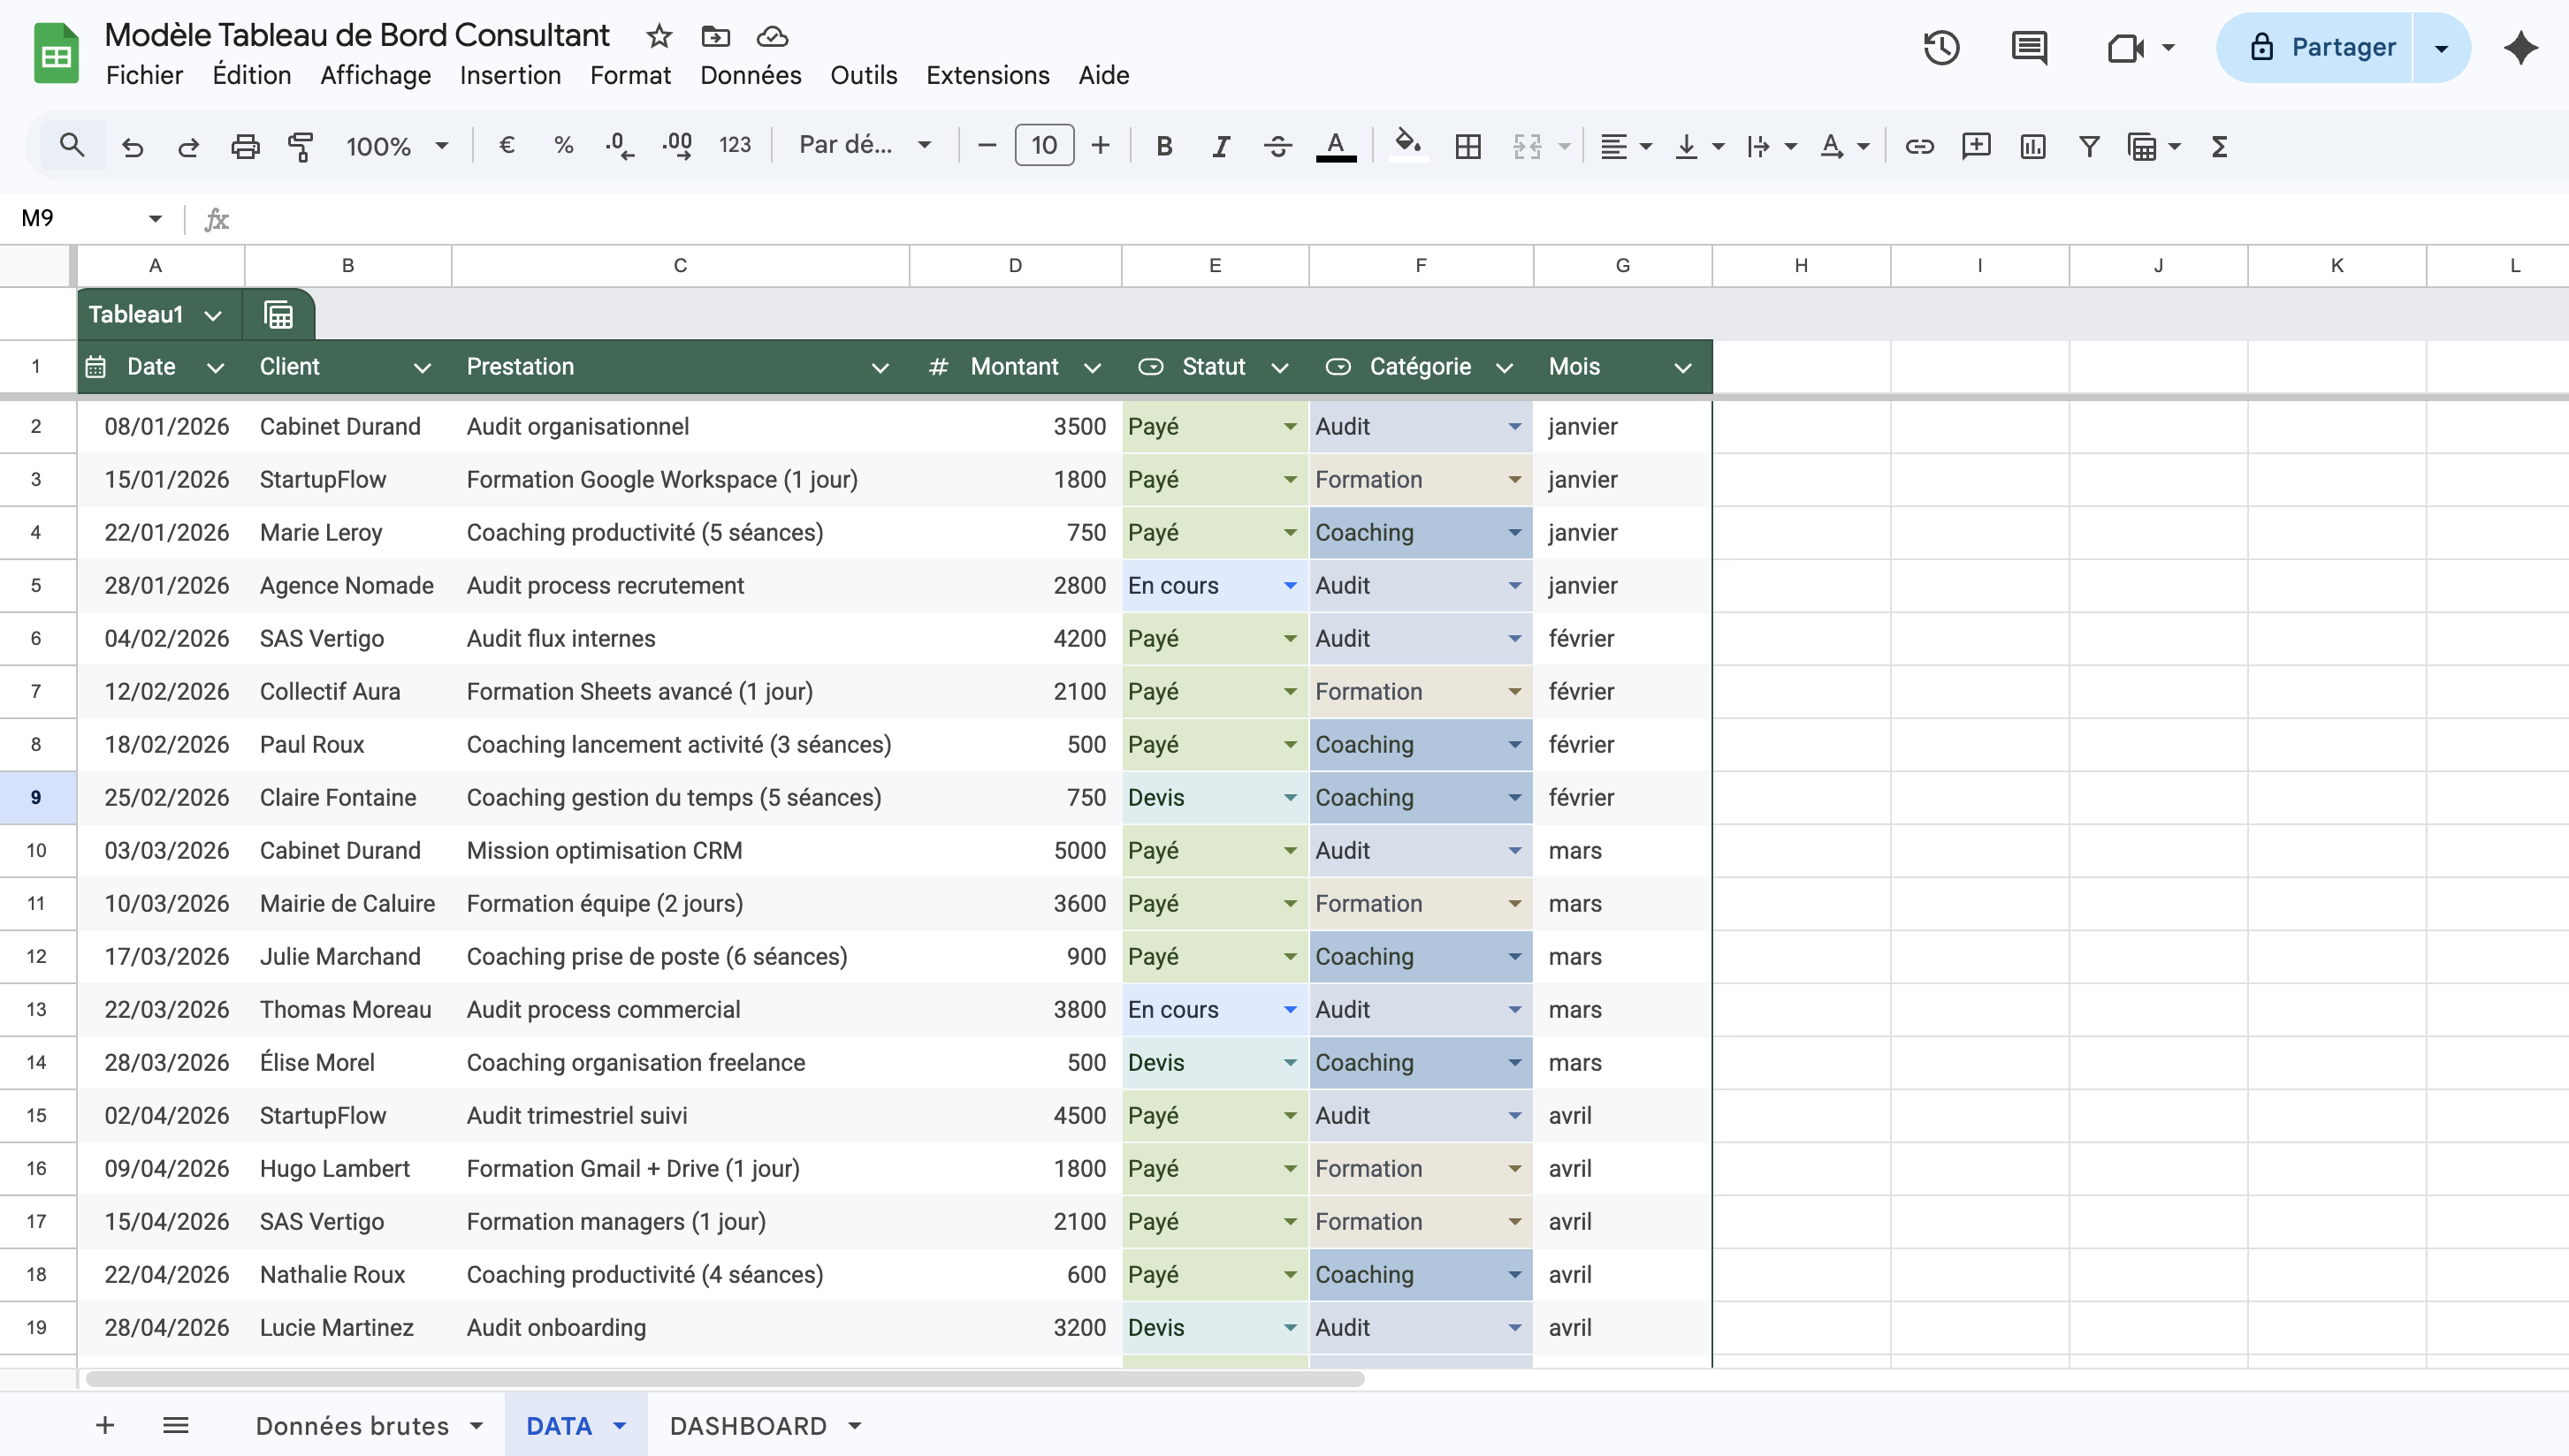
Task: Click the borders grid icon
Action: pyautogui.click(x=1467, y=146)
